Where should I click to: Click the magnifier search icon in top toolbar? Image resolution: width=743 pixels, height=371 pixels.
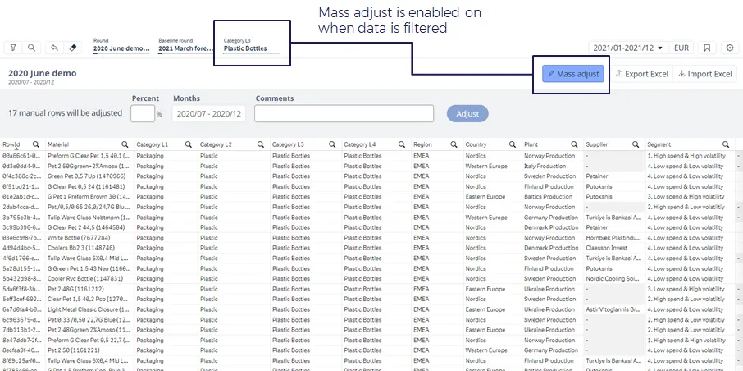click(31, 48)
